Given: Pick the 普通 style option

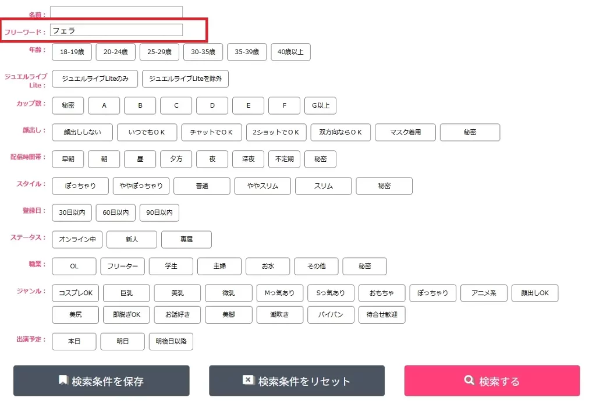Looking at the screenshot, I should [x=202, y=186].
